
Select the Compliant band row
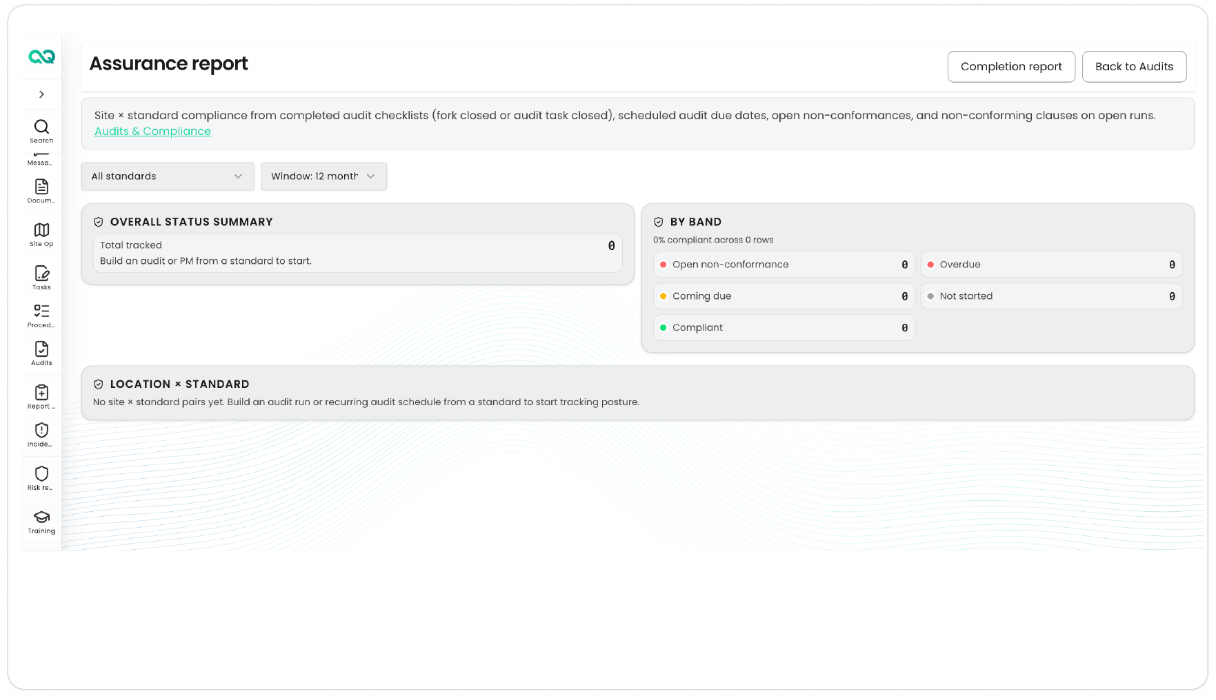784,328
